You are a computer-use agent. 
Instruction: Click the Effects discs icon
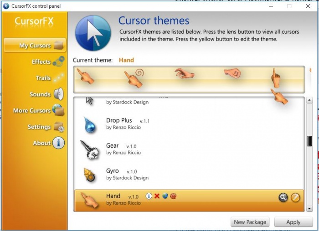pyautogui.click(x=59, y=62)
